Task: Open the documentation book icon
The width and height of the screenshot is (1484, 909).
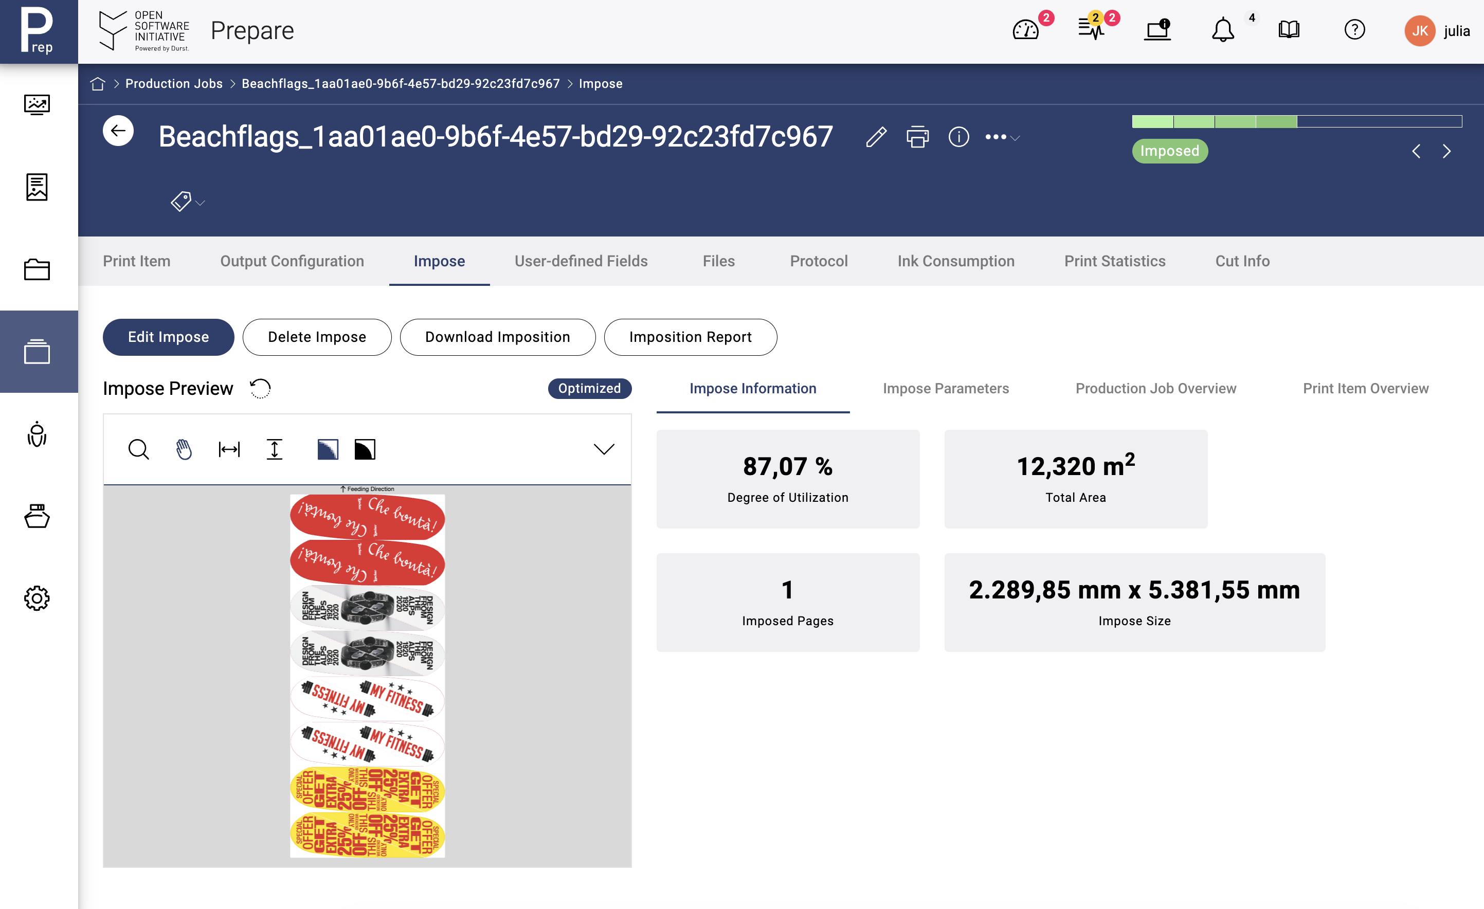Action: pos(1288,29)
